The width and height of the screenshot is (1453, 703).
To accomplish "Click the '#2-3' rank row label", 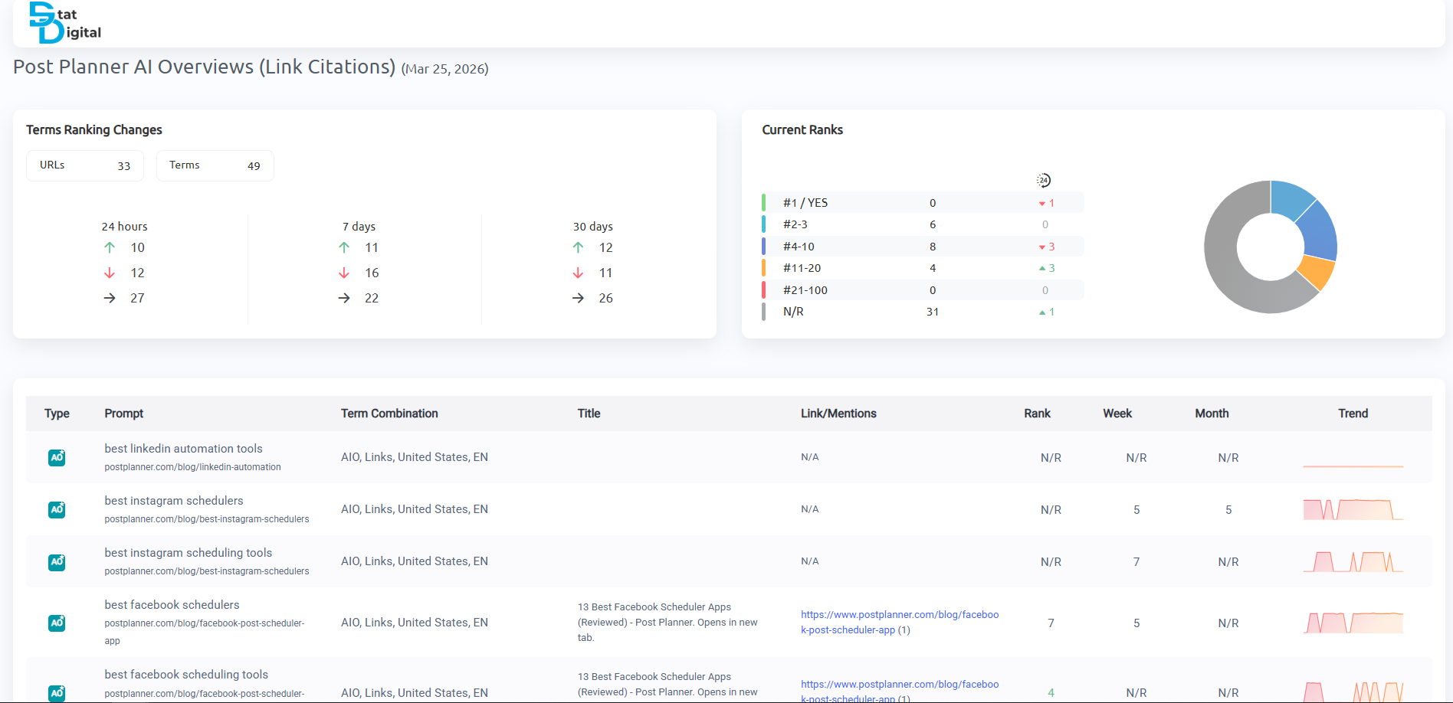I will coord(795,224).
